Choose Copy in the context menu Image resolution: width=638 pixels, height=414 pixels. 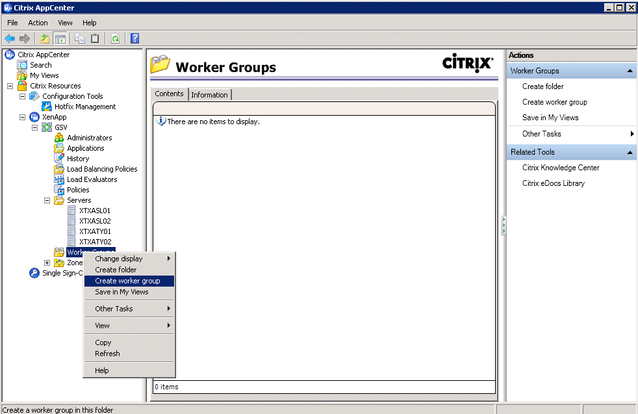coord(129,343)
